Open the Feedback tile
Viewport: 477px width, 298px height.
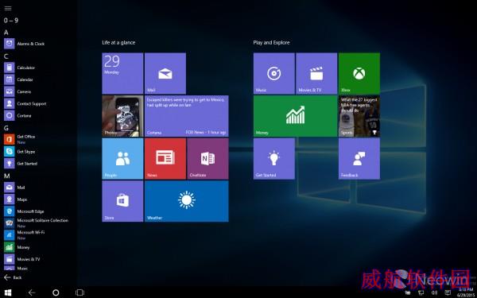(x=359, y=158)
